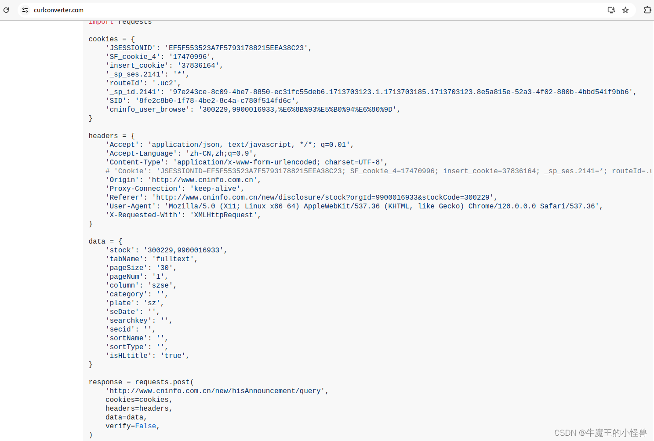Click the 'Origin' header line

pos(183,180)
